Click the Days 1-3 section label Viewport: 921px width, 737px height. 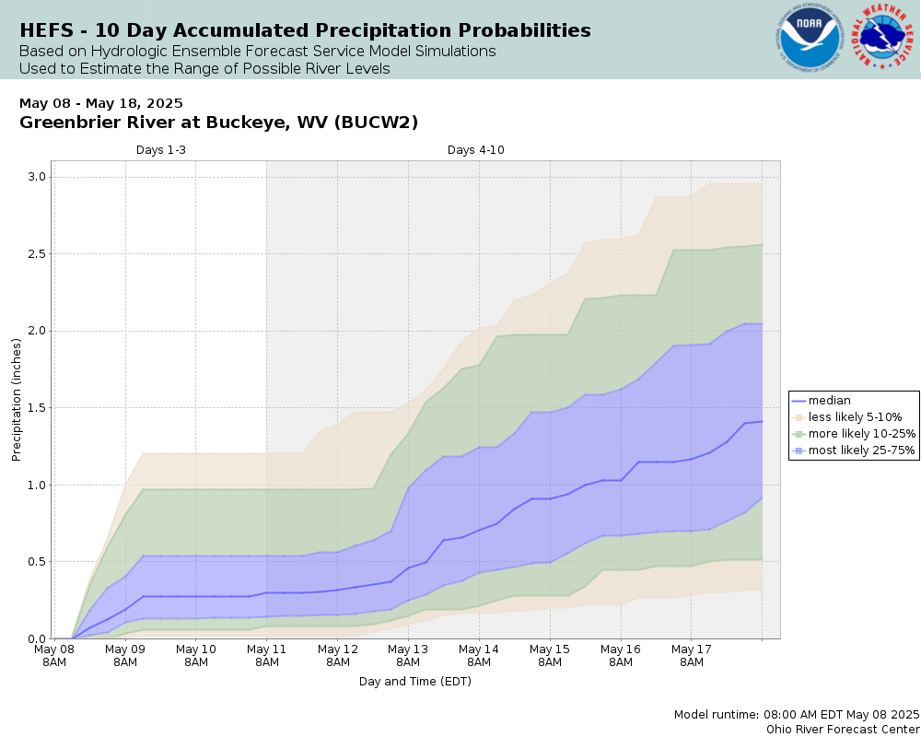point(161,150)
